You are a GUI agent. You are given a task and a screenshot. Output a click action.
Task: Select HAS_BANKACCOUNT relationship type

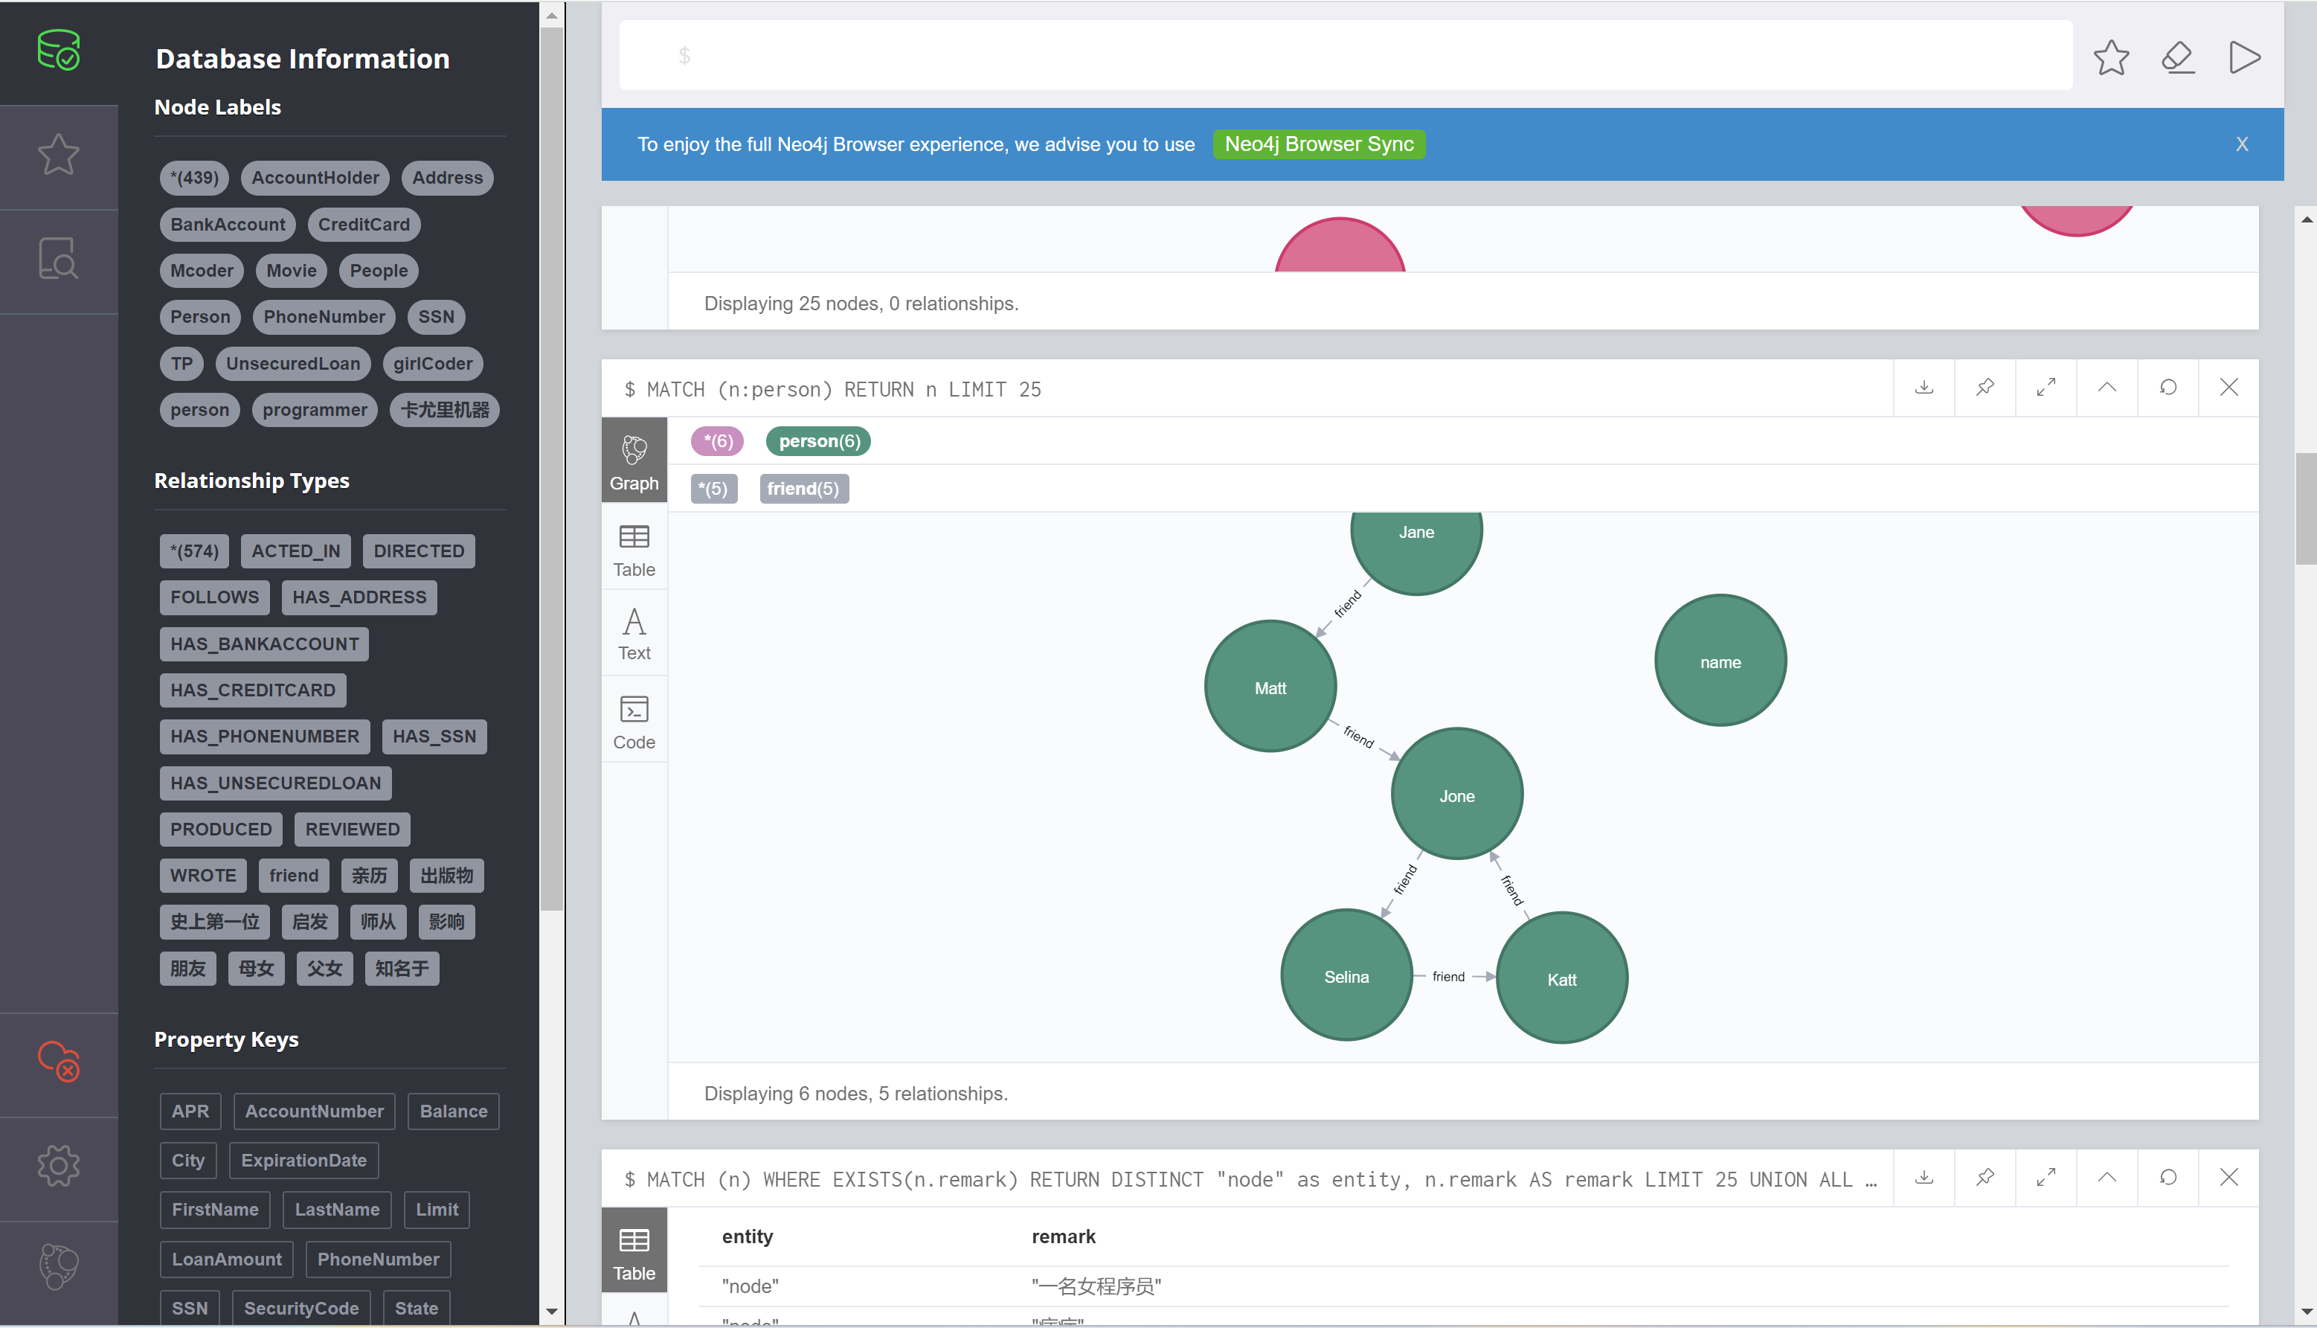click(265, 644)
